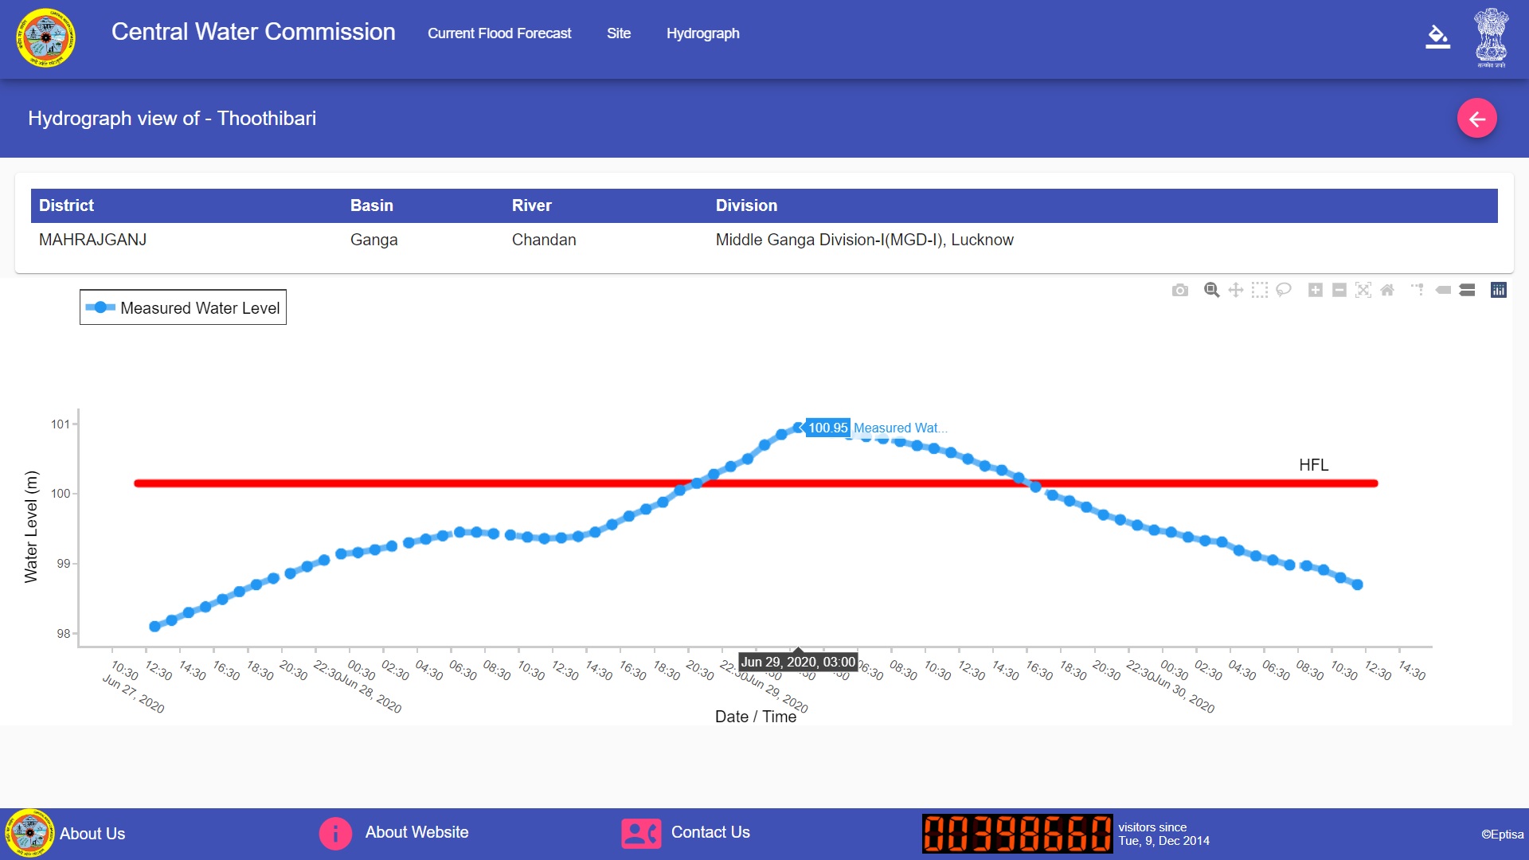Open the Current Flood Forecast menu
The height and width of the screenshot is (860, 1529).
click(x=499, y=33)
